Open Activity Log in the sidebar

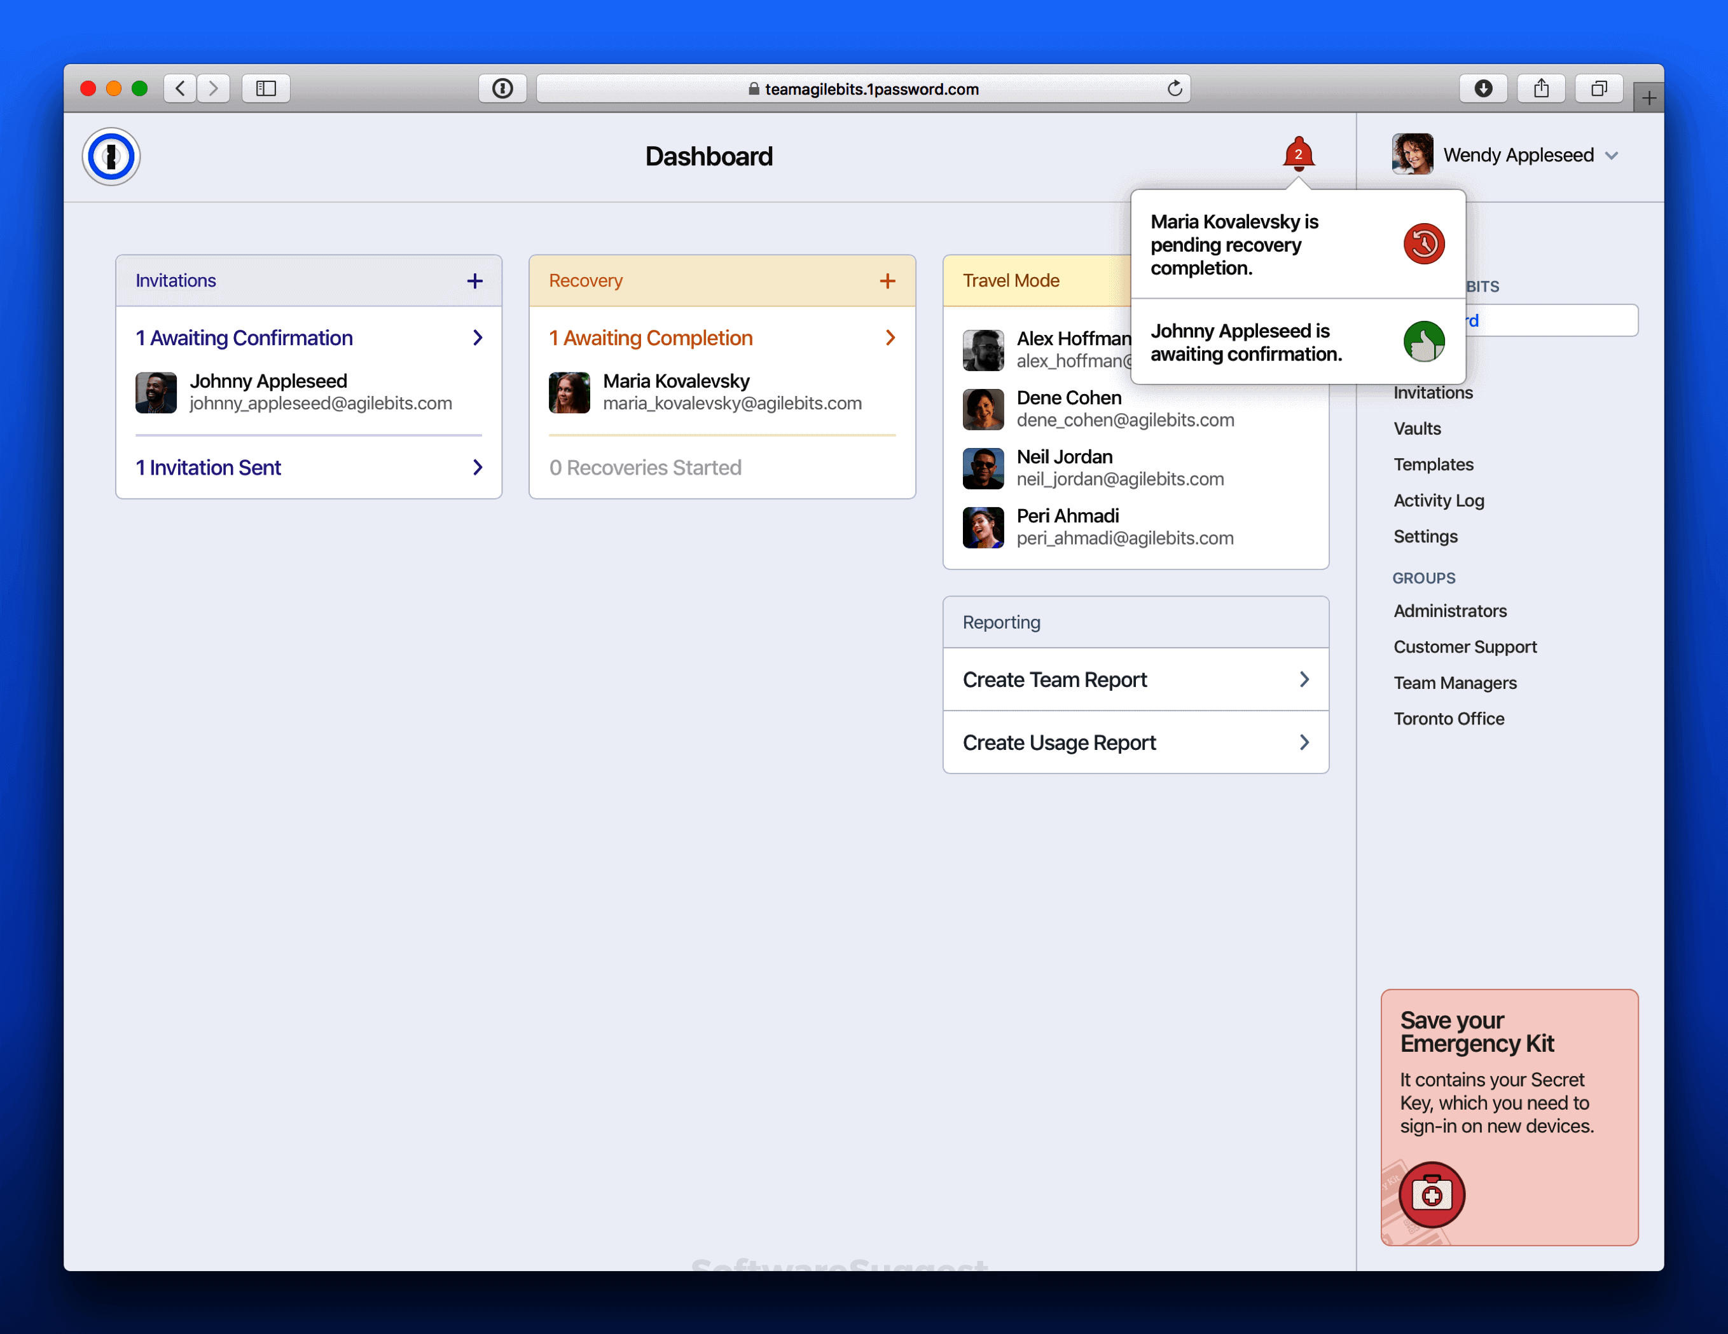(x=1439, y=501)
